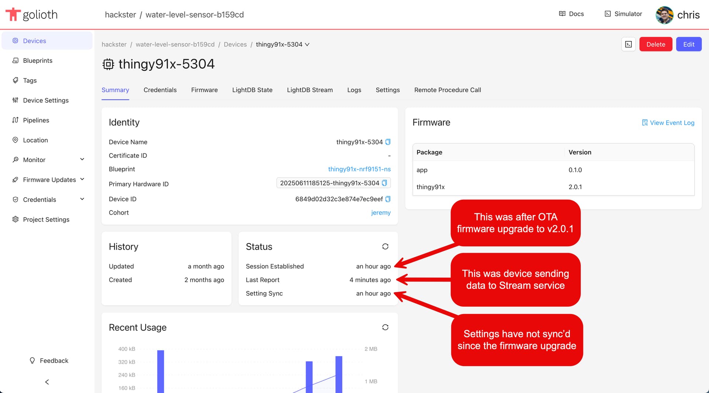
Task: Click the app package row
Action: tap(553, 170)
